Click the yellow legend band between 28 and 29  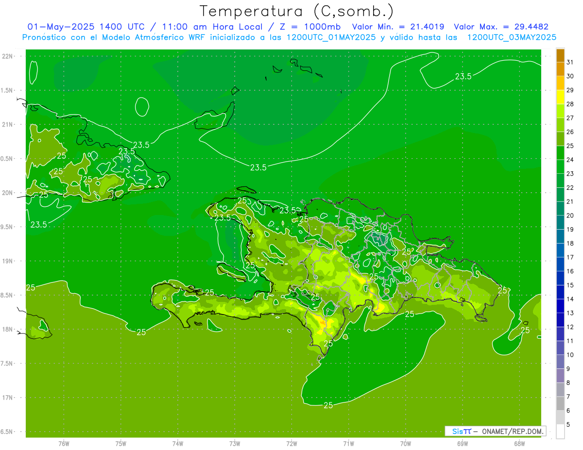(560, 97)
